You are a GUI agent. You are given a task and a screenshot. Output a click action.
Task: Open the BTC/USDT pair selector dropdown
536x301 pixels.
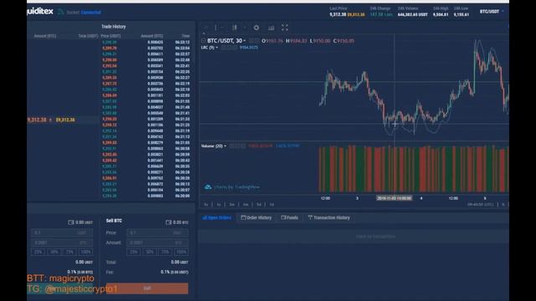click(x=492, y=12)
